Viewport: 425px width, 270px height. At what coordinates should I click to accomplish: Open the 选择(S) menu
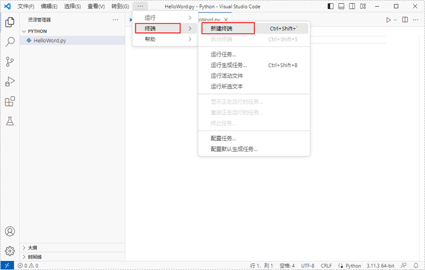(x=73, y=6)
